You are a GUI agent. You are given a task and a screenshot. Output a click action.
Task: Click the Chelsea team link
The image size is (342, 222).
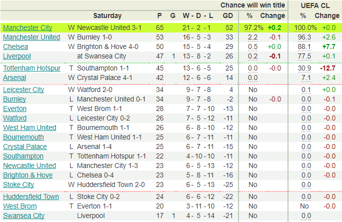point(15,46)
